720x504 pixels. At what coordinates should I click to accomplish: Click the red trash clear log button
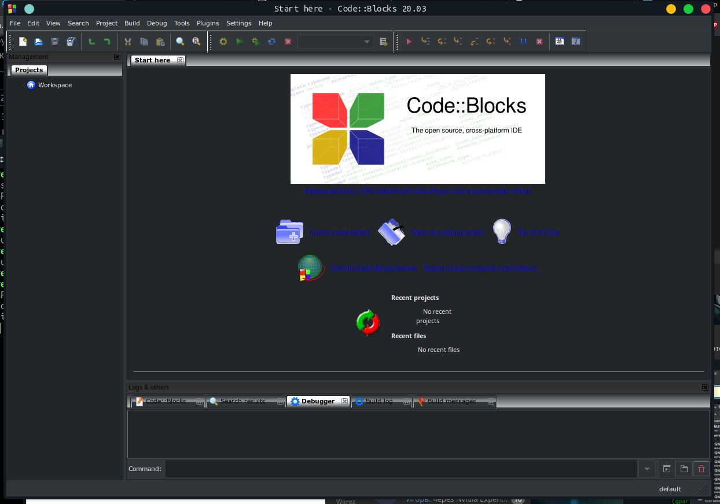(x=701, y=469)
